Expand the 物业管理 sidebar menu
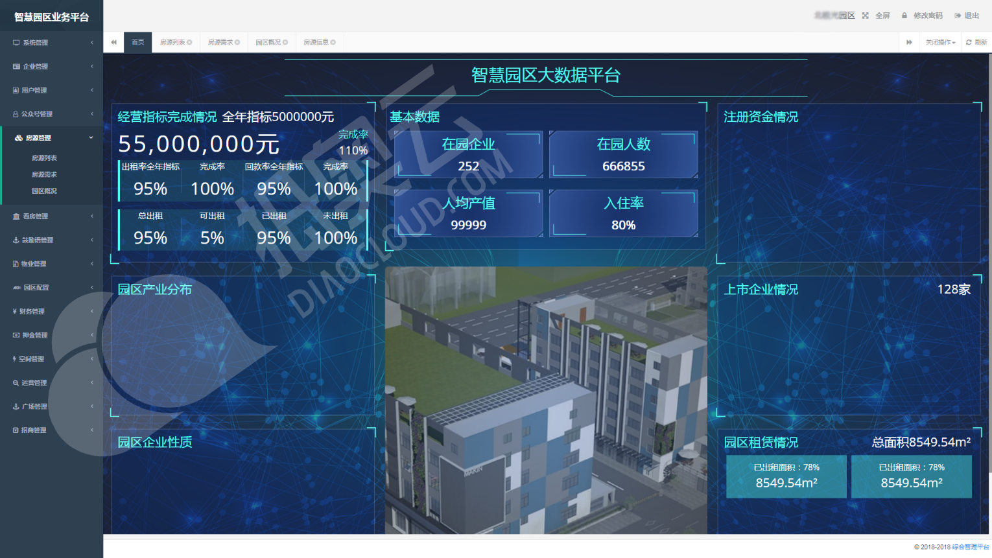992x558 pixels. 52,264
